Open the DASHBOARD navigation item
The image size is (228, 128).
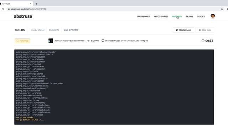pos(144,17)
